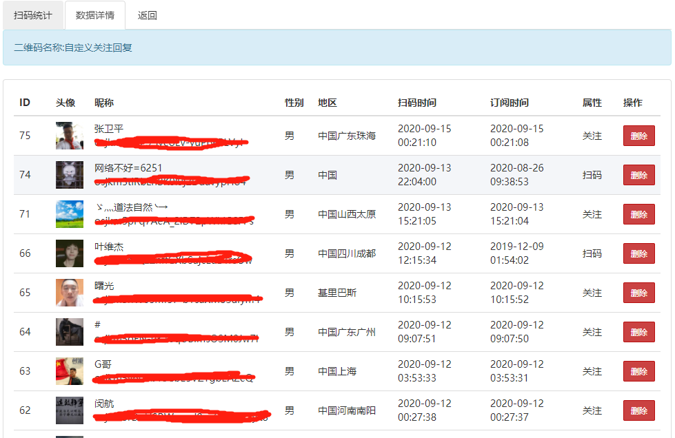Select ID cell 66
The height and width of the screenshot is (438, 675).
point(25,253)
